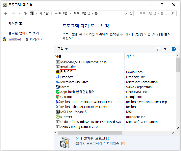Viewport: 181px width, 151px height.
Task: Click the BitTorrent Inc. publisher cell
Action: click(136, 117)
